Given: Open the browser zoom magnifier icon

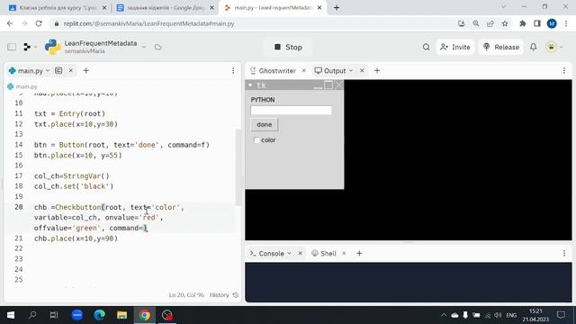Looking at the screenshot, I should coord(476,23).
